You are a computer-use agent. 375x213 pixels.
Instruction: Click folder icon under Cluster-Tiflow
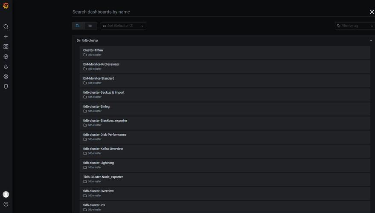(x=85, y=55)
